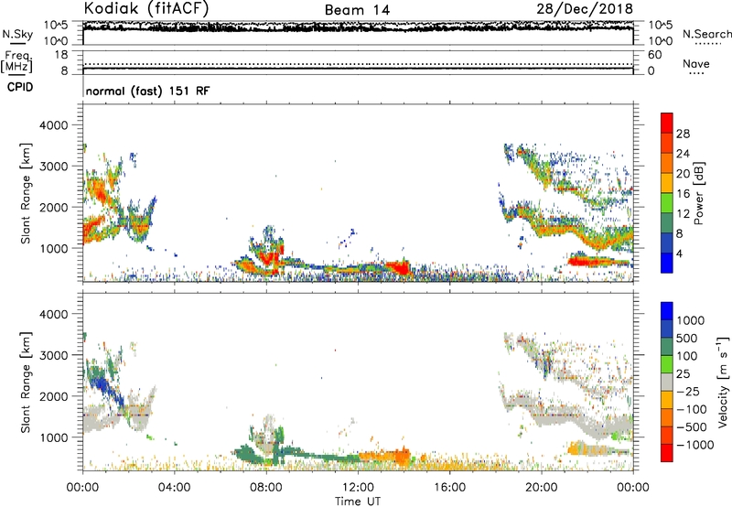Click the '20:00' time tick label

pyautogui.click(x=541, y=488)
